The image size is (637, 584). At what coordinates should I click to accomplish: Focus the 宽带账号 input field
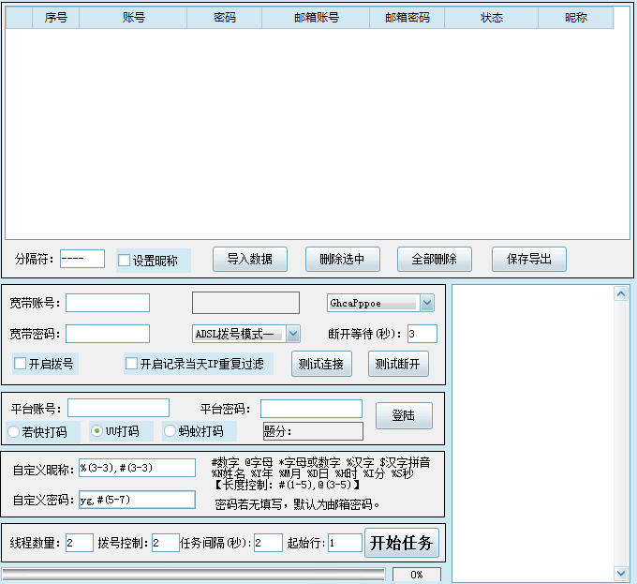pos(108,303)
